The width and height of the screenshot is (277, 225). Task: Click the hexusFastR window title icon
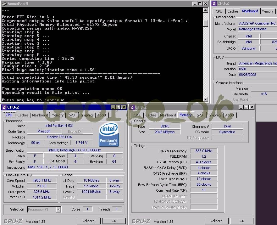coord(4,4)
